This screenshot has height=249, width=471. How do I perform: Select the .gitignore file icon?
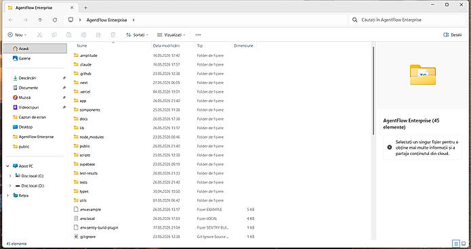pyautogui.click(x=76, y=236)
